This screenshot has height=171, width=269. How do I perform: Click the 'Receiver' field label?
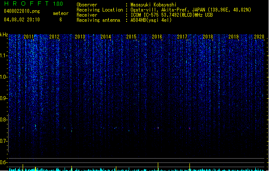coord(87,15)
